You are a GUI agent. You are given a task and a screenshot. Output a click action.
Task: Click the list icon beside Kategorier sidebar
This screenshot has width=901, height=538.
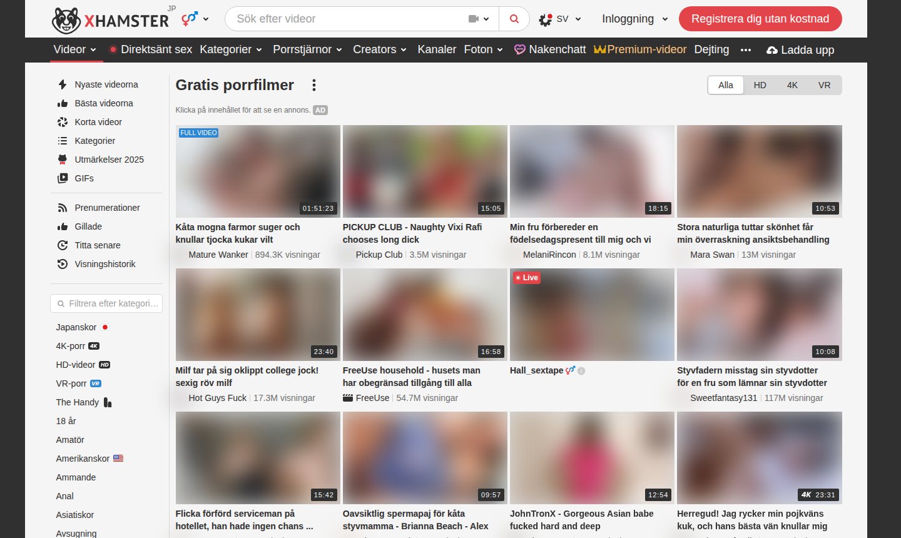pos(63,141)
